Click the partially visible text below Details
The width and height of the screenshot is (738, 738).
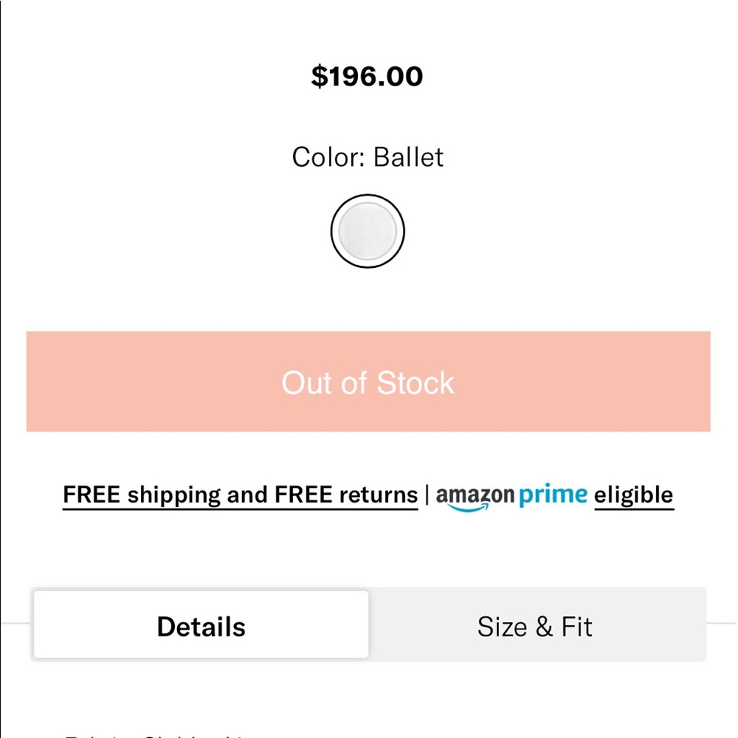coord(155,735)
